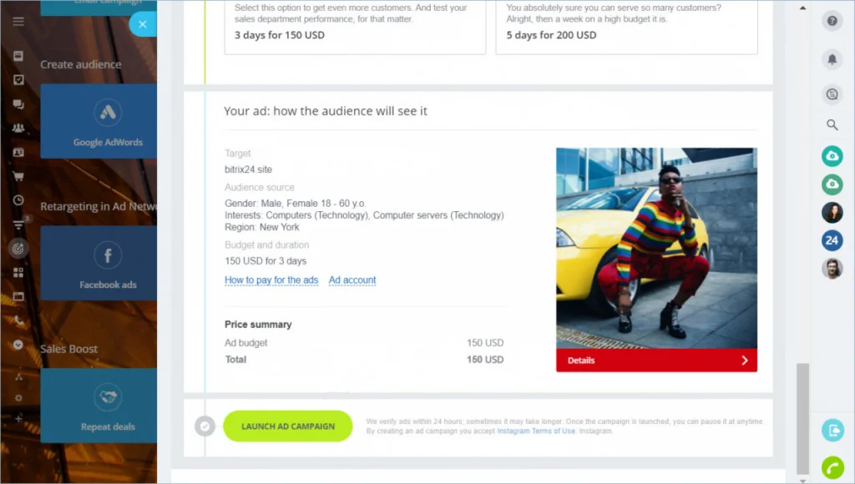Click the checkmark circle beside Launch button
The image size is (855, 484).
click(205, 426)
